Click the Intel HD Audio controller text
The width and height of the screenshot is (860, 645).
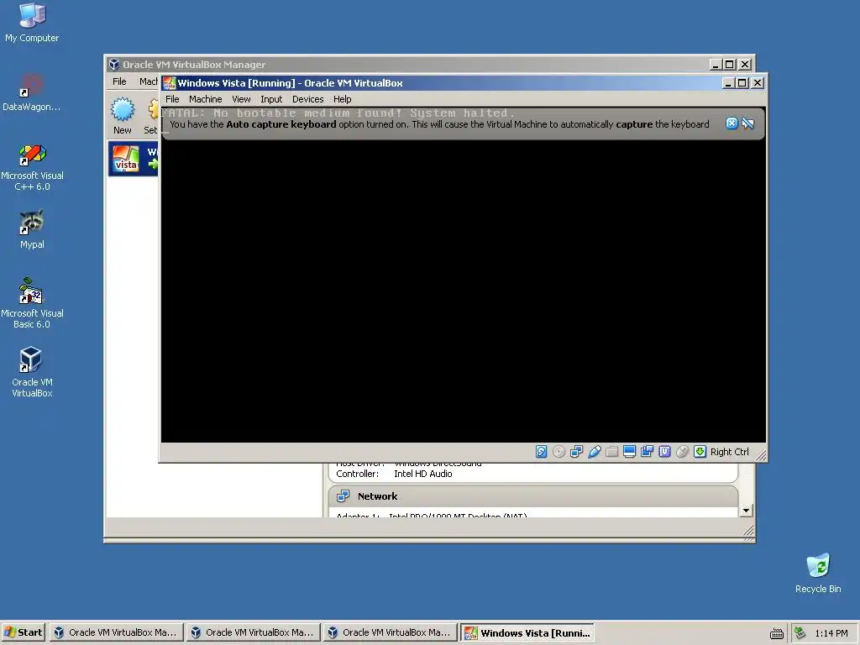click(x=423, y=474)
